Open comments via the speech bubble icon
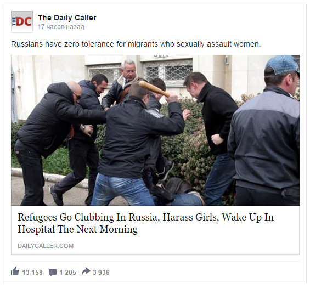 53,273
